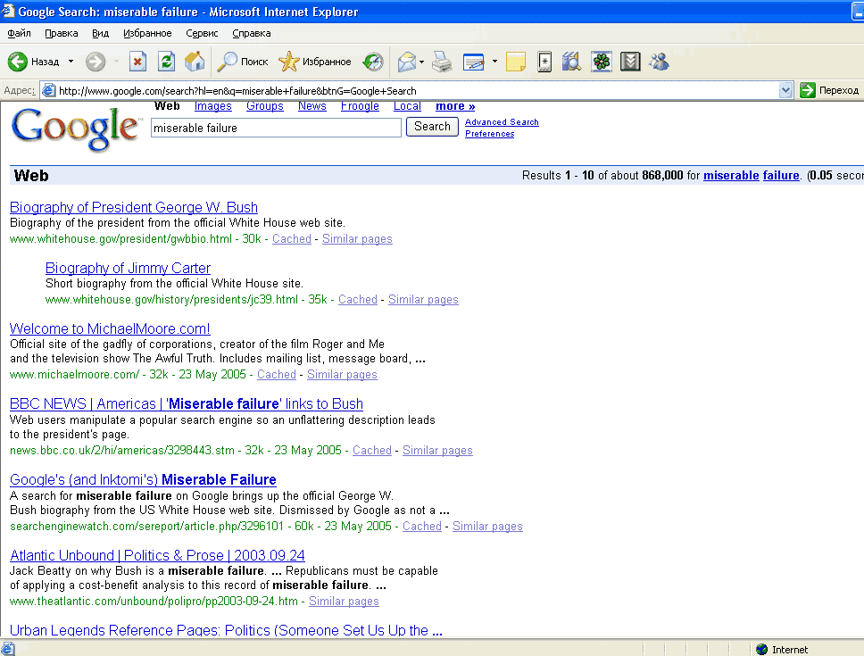The height and width of the screenshot is (656, 864).
Task: Click the Internet zone status indicator
Action: point(783,650)
